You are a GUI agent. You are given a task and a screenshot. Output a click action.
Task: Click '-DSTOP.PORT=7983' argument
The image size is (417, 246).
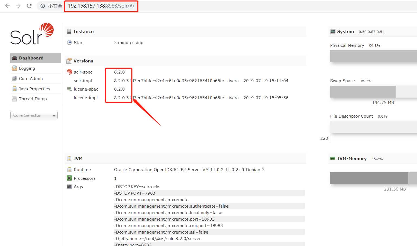tap(135, 193)
